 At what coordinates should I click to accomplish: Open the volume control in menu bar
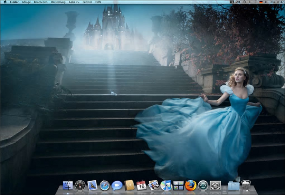266,2
